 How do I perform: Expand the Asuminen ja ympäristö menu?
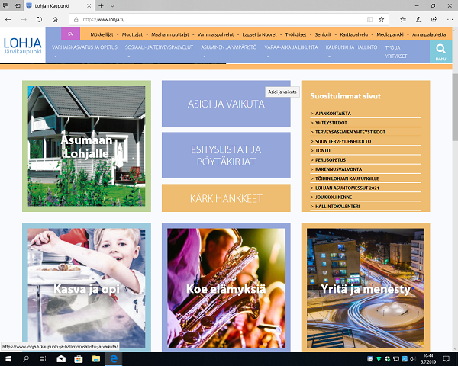[228, 47]
